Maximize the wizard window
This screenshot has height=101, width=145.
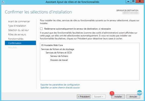click(133, 1)
